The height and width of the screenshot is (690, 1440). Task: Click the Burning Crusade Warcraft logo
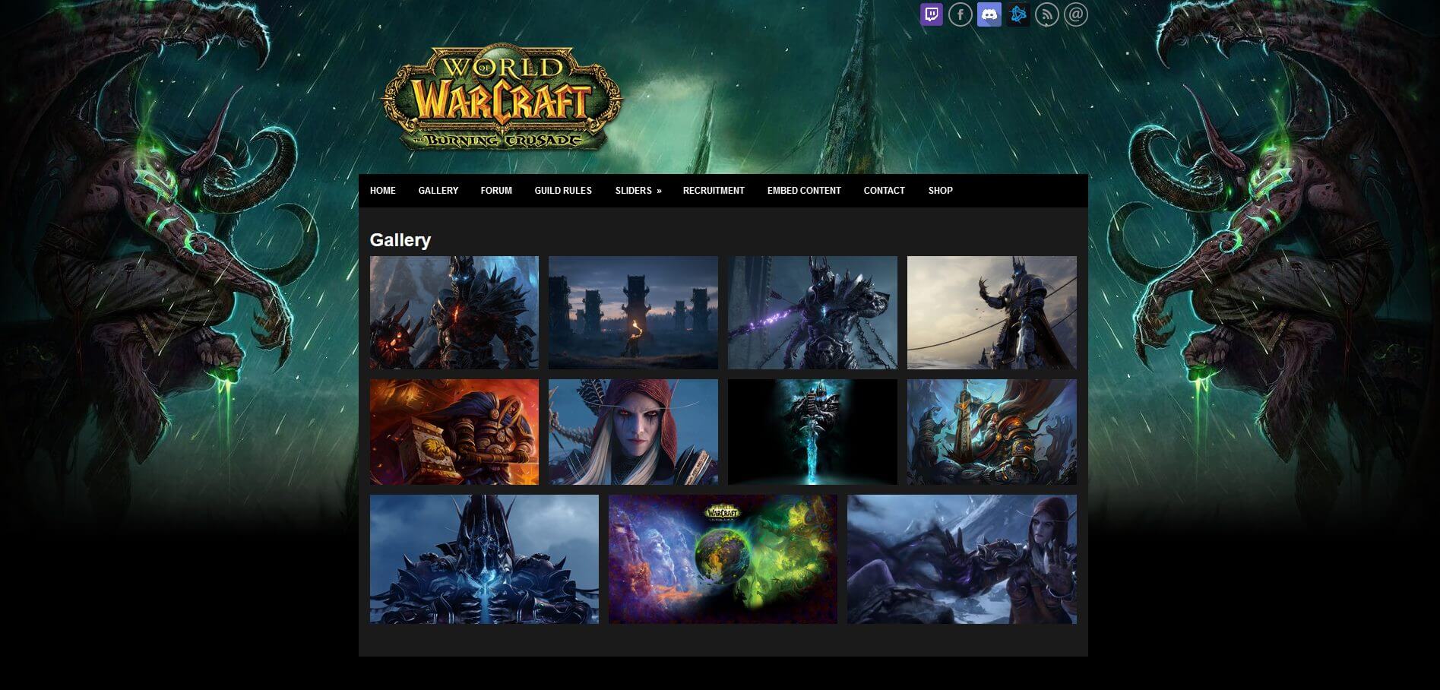pos(502,95)
